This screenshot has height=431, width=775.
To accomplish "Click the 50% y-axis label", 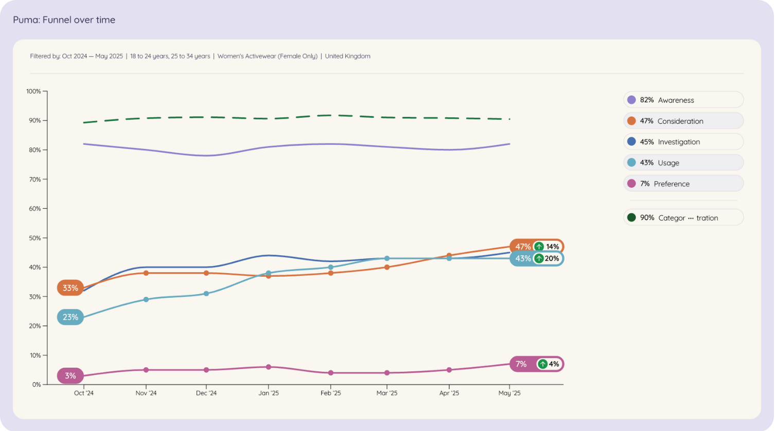I will click(x=35, y=238).
